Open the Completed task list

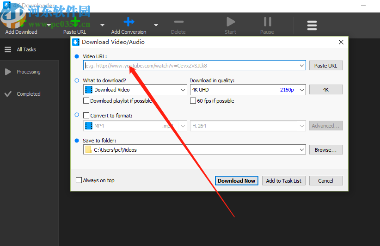29,94
